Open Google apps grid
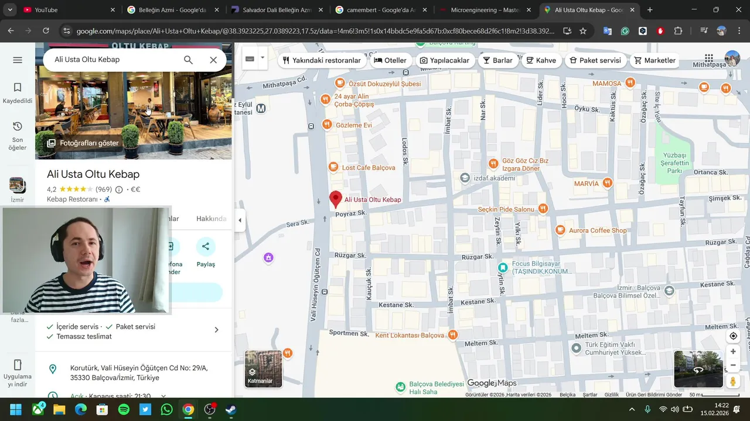Screen dimensions: 750x421 [x=709, y=58]
